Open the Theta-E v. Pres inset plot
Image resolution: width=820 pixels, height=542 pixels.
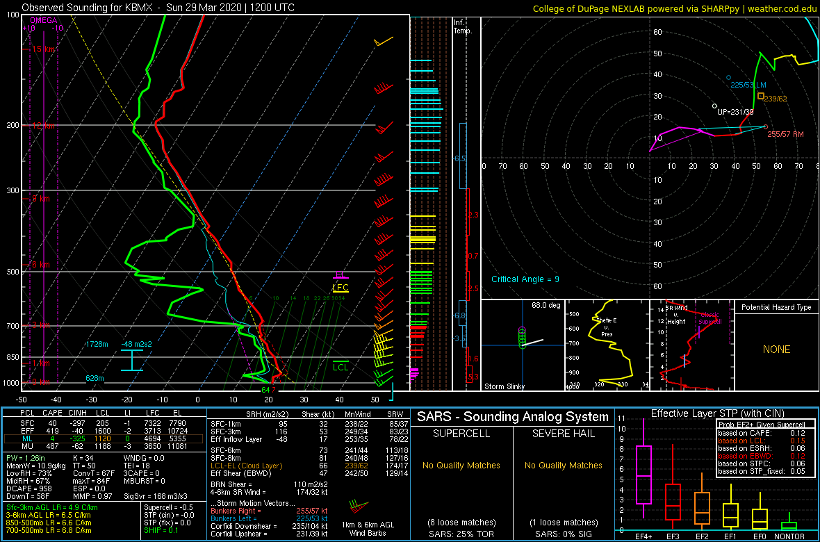(x=606, y=345)
